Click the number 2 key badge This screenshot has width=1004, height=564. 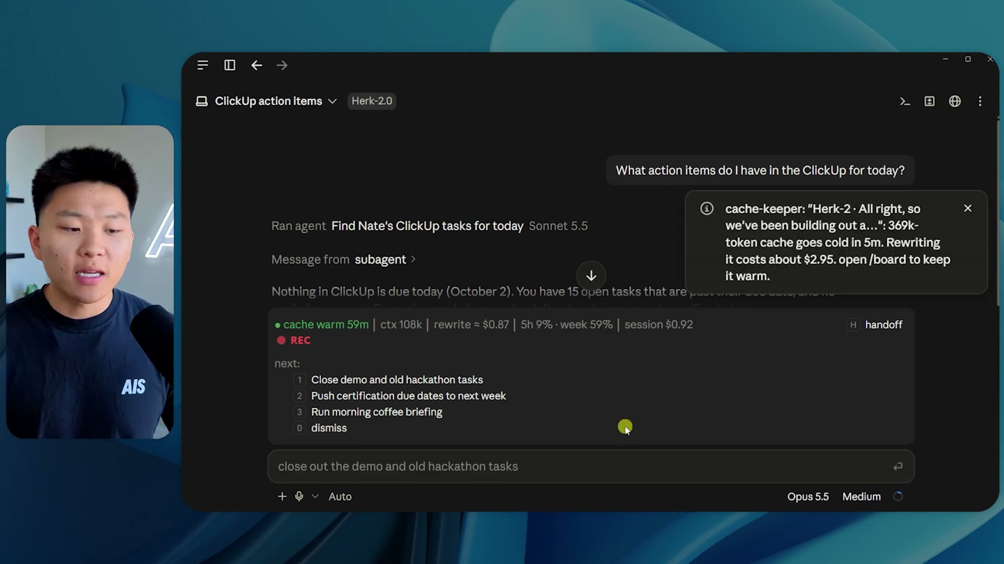[x=299, y=396]
